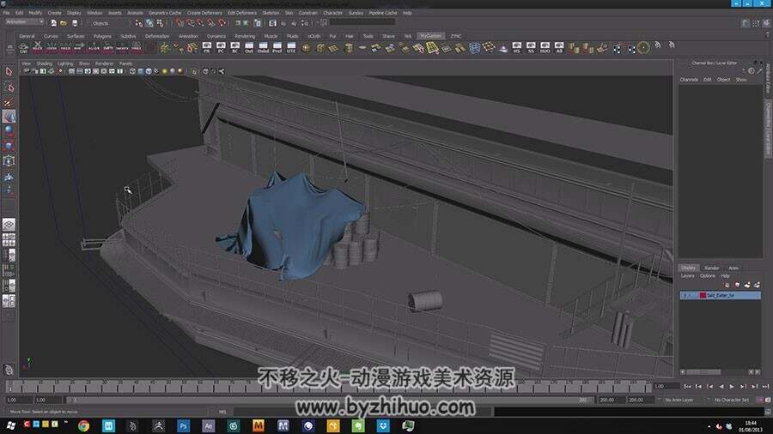Activate the Paint Selection tool
Screen dimensions: 773x434
click(9, 102)
